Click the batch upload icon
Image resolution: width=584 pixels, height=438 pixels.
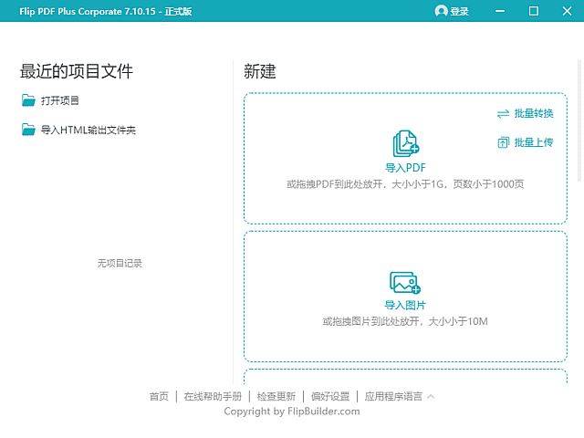[x=503, y=142]
